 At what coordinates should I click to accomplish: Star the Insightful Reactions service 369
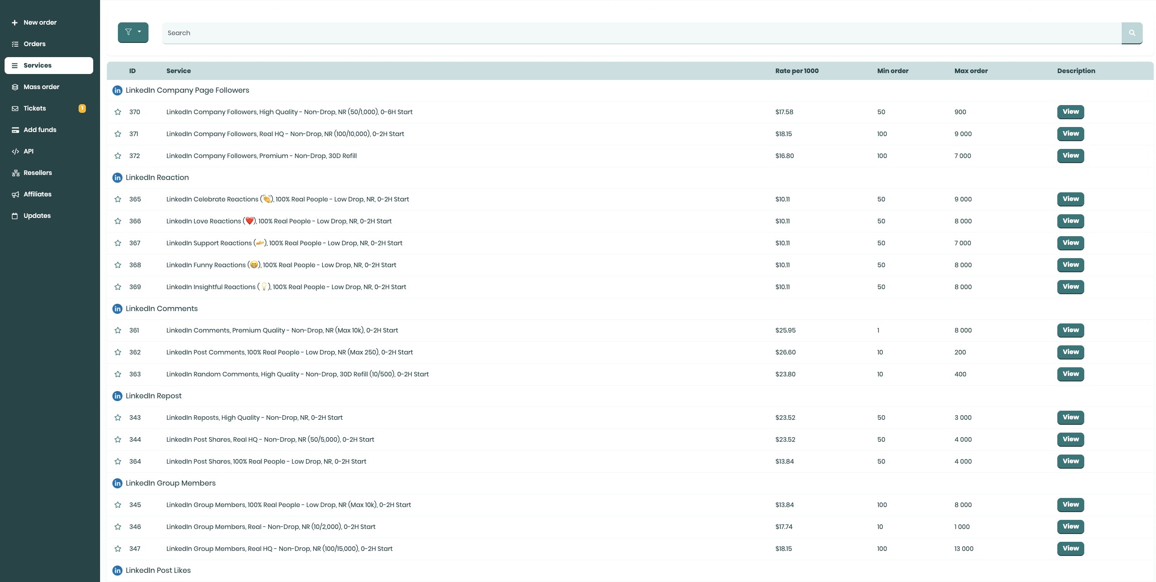[118, 287]
